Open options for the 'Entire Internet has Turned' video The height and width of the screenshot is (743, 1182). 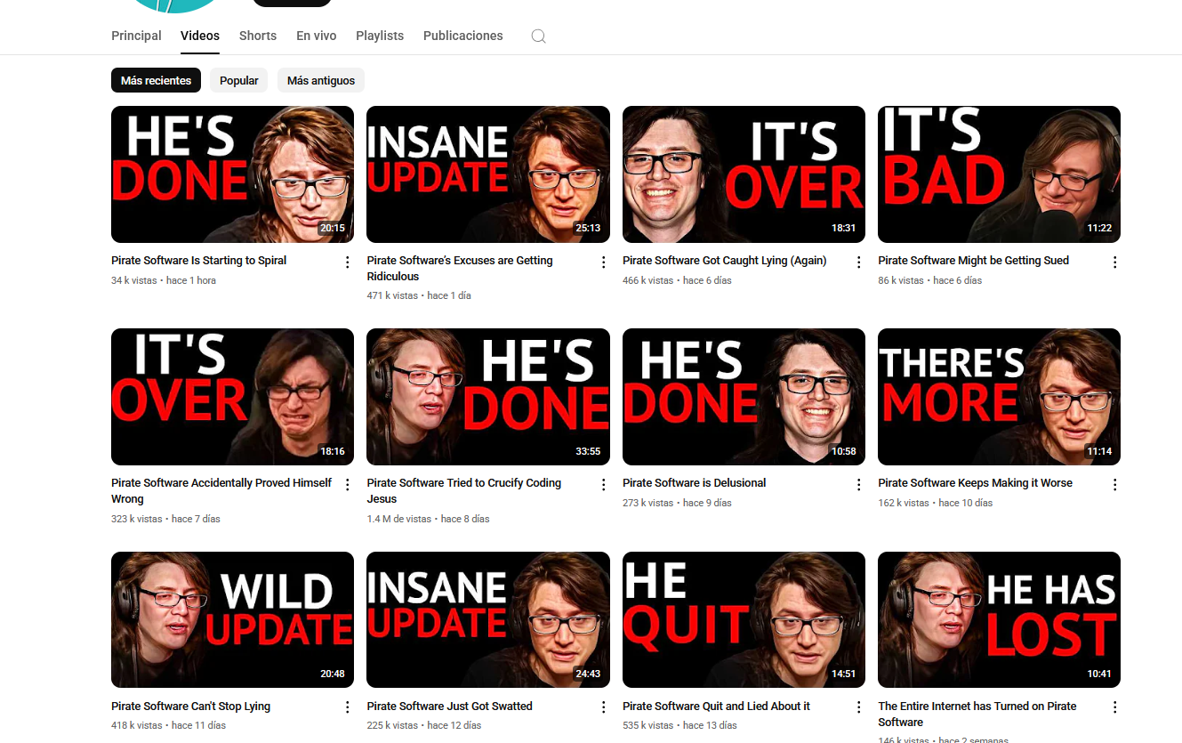click(1114, 707)
